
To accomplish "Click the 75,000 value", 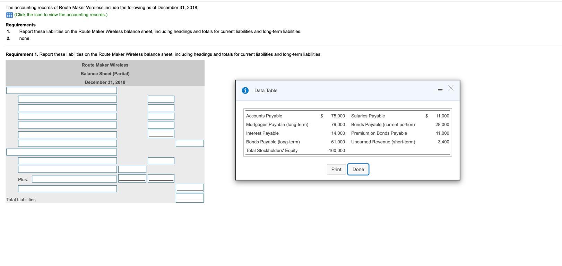I will 338,116.
